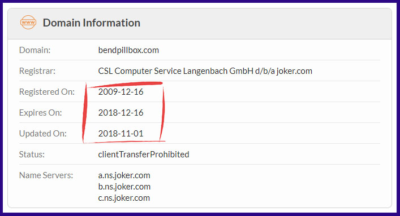Click the Status: label
Image resolution: width=400 pixels, height=216 pixels.
click(x=32, y=155)
